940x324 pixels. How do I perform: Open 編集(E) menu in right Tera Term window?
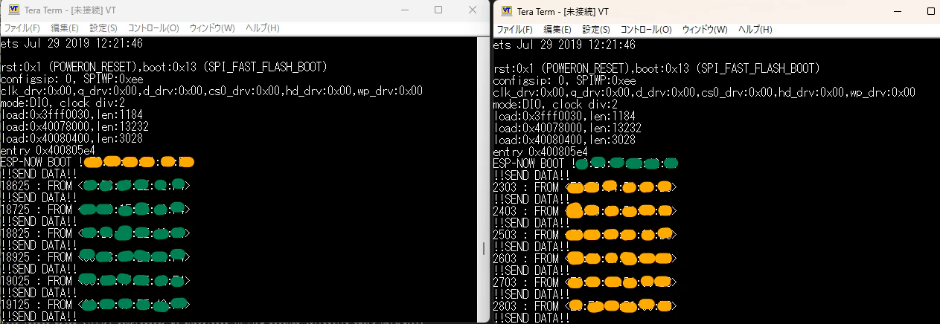pos(557,29)
